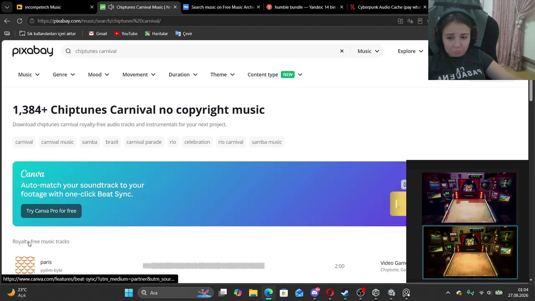
Task: Expand the Theme filter
Action: point(222,74)
